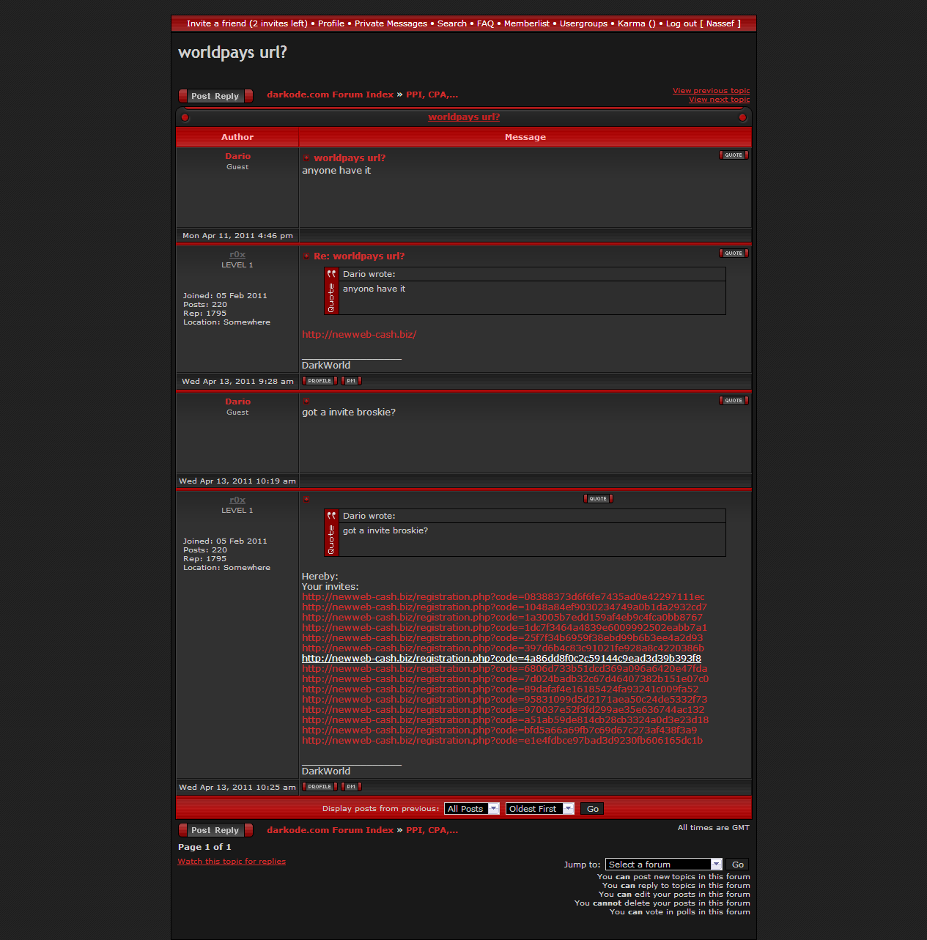Quote r0x's post from 10:25 am
The image size is (927, 940).
click(598, 499)
